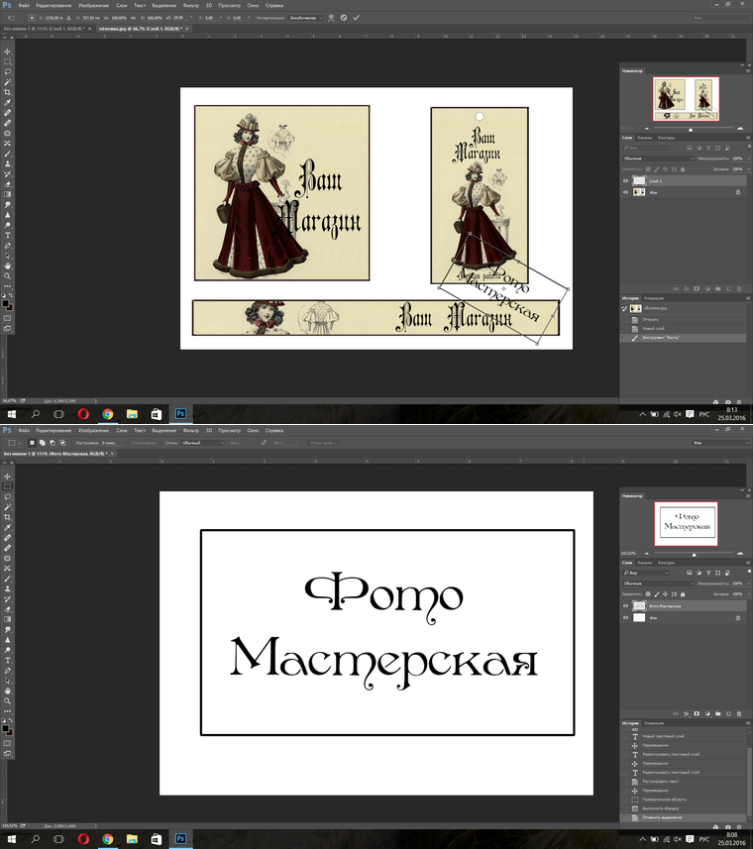Hide 'Фон' layer in lower Layers panel
The width and height of the screenshot is (753, 849).
pos(626,618)
